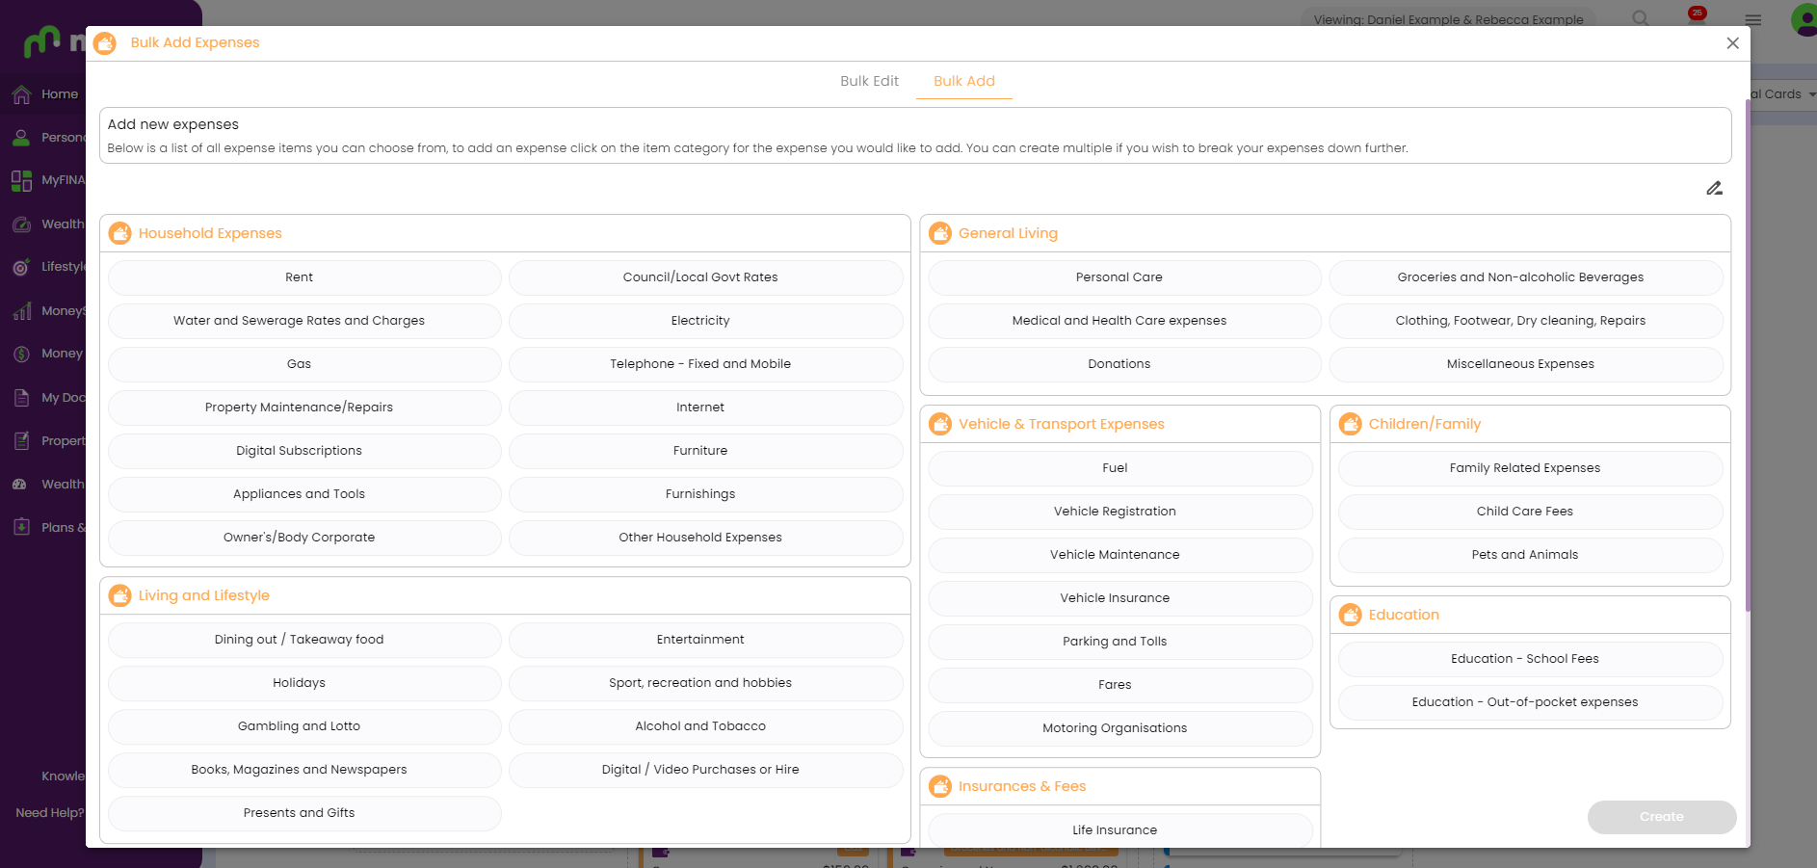Open the Home sidebar icon
Image resolution: width=1817 pixels, height=868 pixels.
(21, 94)
